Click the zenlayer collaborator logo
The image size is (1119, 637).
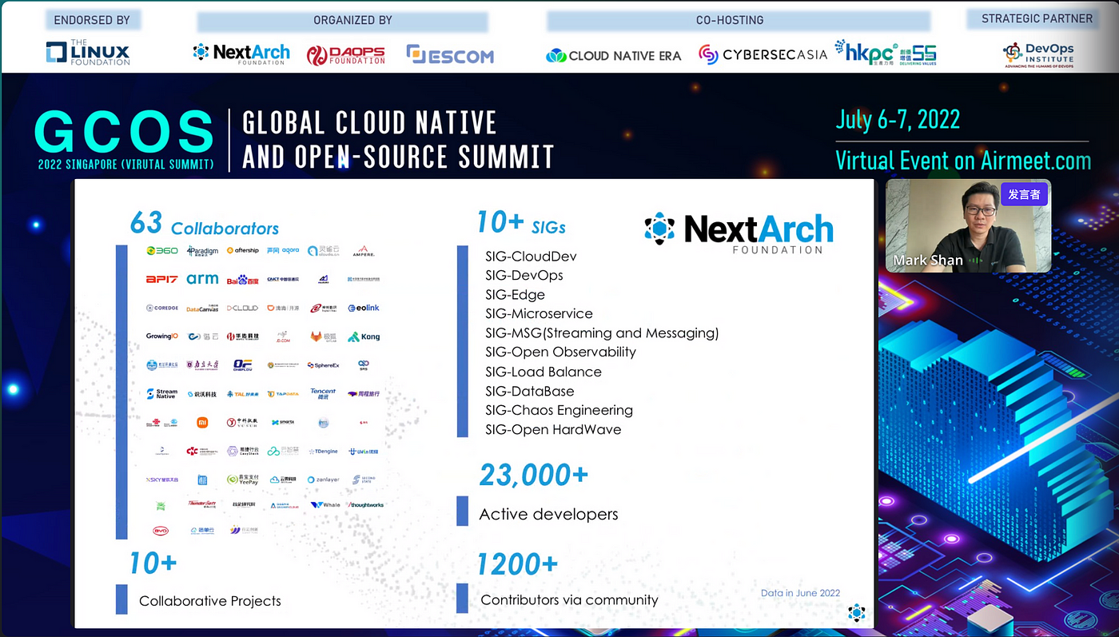click(x=323, y=480)
